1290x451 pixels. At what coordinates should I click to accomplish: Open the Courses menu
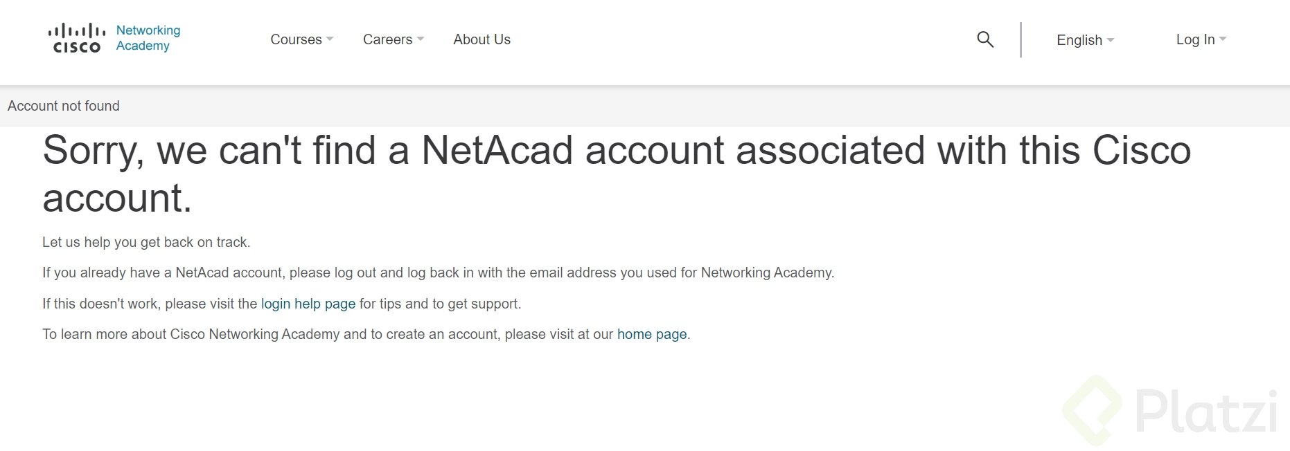point(296,39)
